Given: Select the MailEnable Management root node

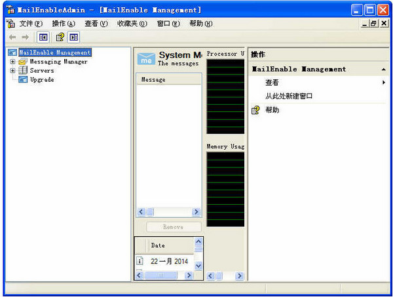Looking at the screenshot, I should point(55,52).
